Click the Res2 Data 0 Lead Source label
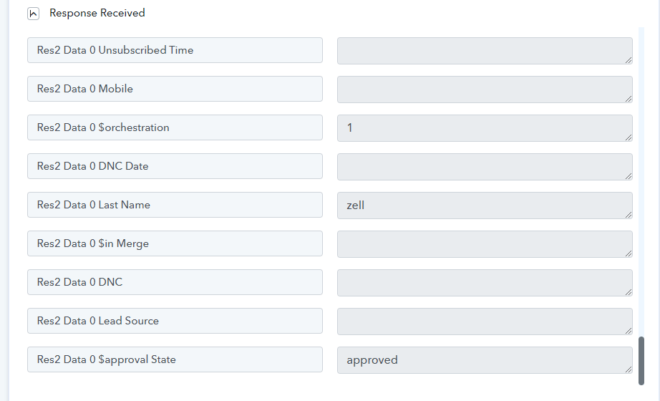 [175, 321]
